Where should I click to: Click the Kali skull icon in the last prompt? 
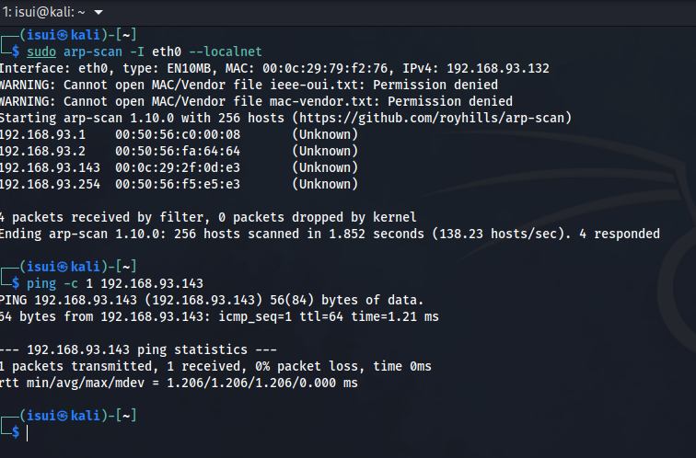click(61, 416)
